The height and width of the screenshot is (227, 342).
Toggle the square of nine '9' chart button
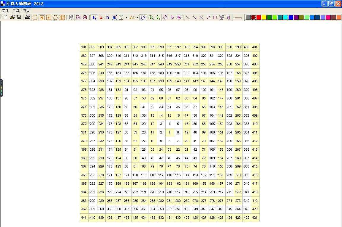pyautogui.click(x=42, y=17)
